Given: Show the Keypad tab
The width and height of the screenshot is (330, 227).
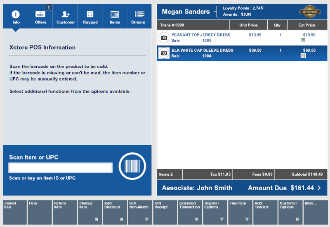Looking at the screenshot, I should [x=90, y=16].
